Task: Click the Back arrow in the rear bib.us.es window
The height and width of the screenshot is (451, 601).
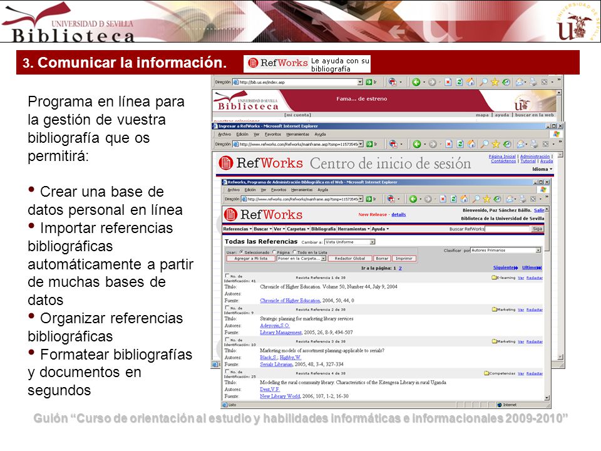Action: click(416, 82)
